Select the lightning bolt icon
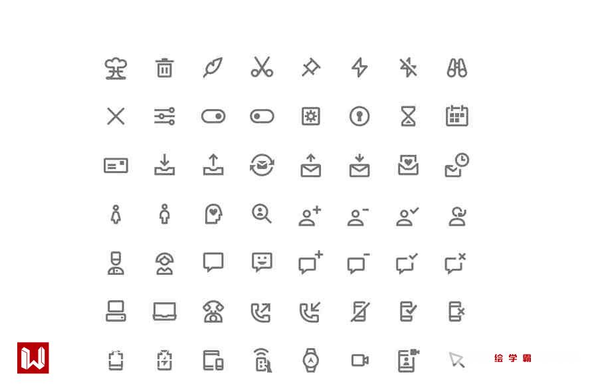 pyautogui.click(x=359, y=67)
